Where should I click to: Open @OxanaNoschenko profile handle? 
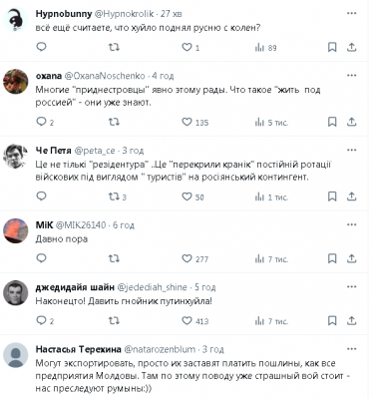(105, 76)
